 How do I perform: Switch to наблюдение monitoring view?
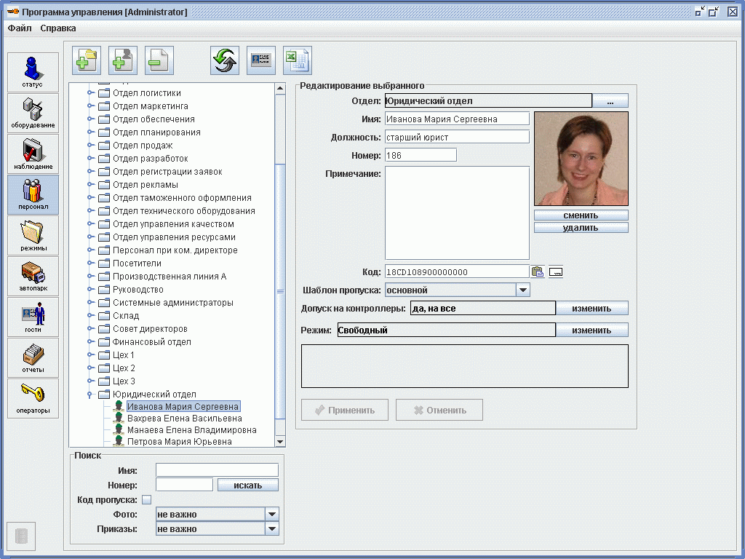pos(33,154)
